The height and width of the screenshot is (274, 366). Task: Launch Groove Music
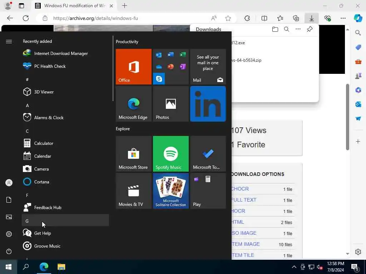(x=65, y=246)
